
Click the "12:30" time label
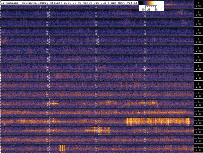96,150
